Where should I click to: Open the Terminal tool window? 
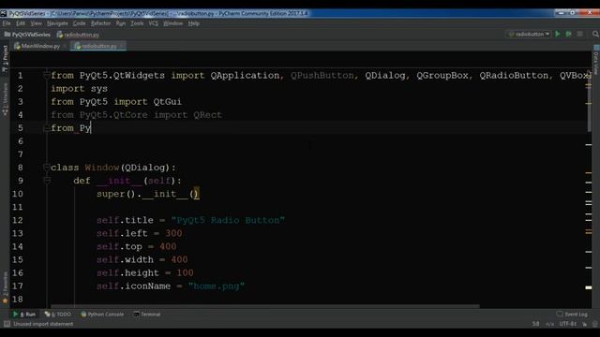pyautogui.click(x=147, y=315)
